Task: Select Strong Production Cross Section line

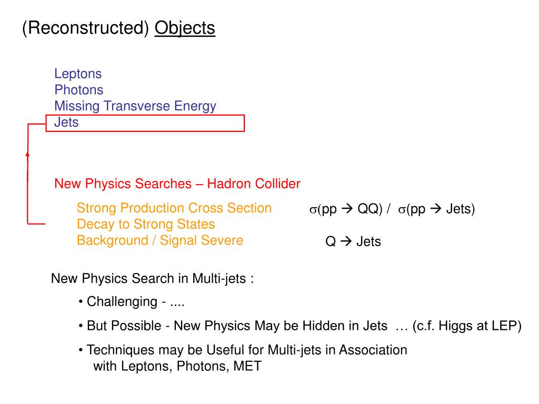Action: point(174,208)
